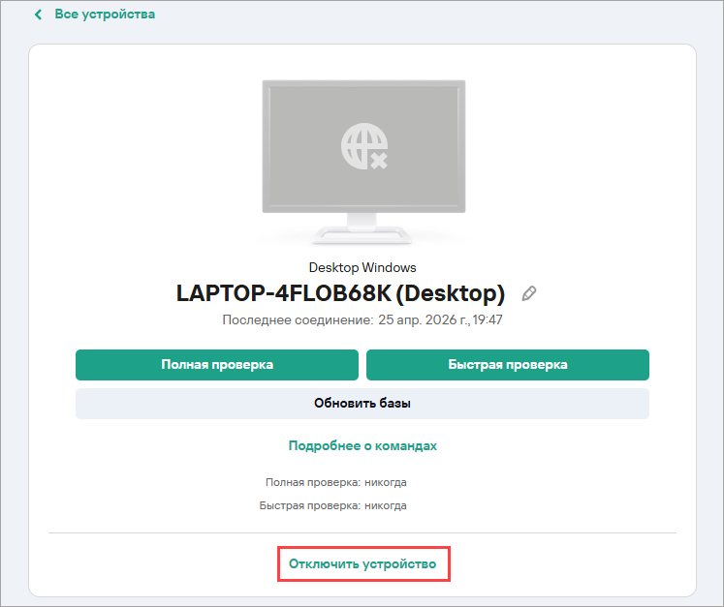The width and height of the screenshot is (724, 607).
Task: Click the globe with cross offline icon
Action: (x=364, y=146)
